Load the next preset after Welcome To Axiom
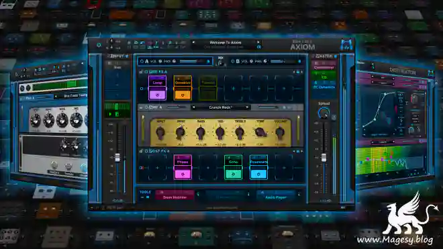Image resolution: width=443 pixels, height=249 pixels. 258,42
